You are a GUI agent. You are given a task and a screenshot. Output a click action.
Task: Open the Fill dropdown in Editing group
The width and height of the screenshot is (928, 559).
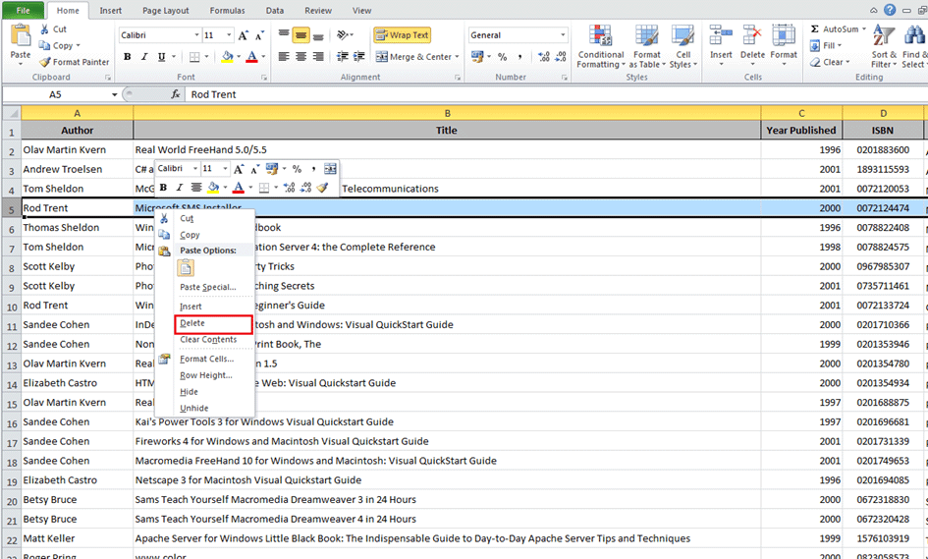pos(825,45)
